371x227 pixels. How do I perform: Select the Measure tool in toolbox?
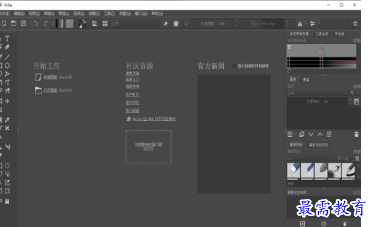click(7, 147)
